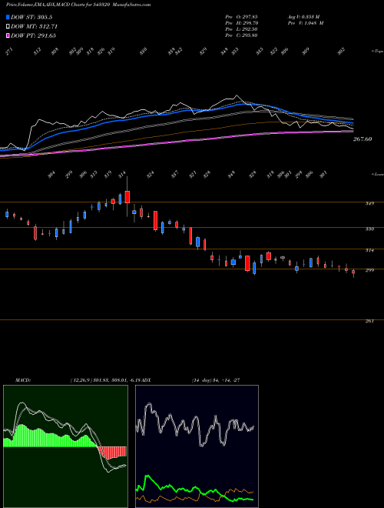Click the ADX (14 day) values text

pos(216,380)
